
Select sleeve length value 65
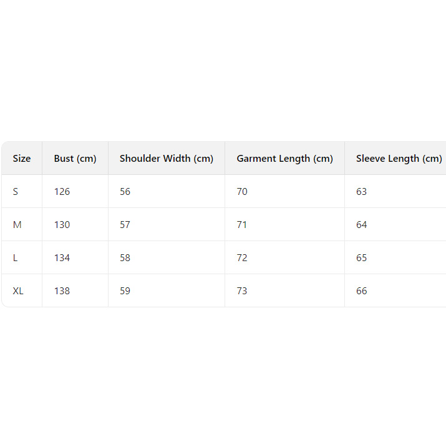tap(362, 258)
